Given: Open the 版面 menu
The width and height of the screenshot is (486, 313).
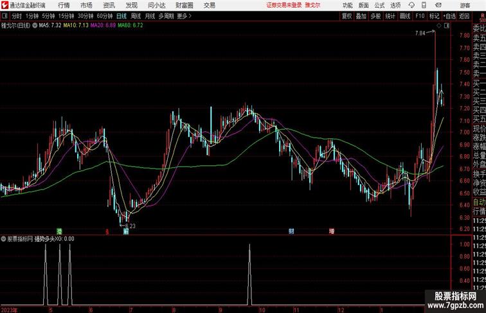Looking at the screenshot, I should 364,5.
